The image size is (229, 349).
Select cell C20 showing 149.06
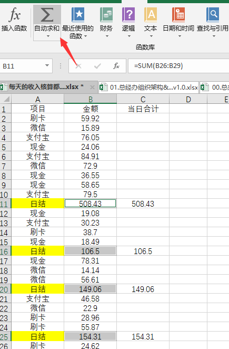click(x=143, y=289)
